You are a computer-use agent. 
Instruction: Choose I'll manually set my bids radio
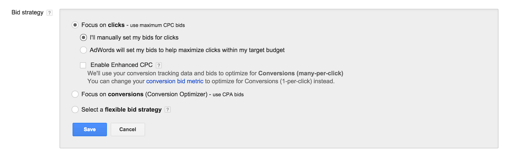pos(83,37)
